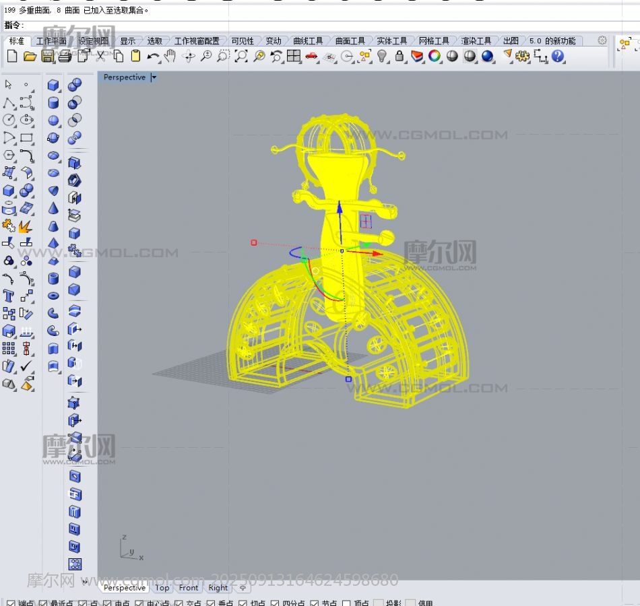Click the Boolean union spheres icon
Viewport: 640px width, 606px height.
tap(74, 85)
